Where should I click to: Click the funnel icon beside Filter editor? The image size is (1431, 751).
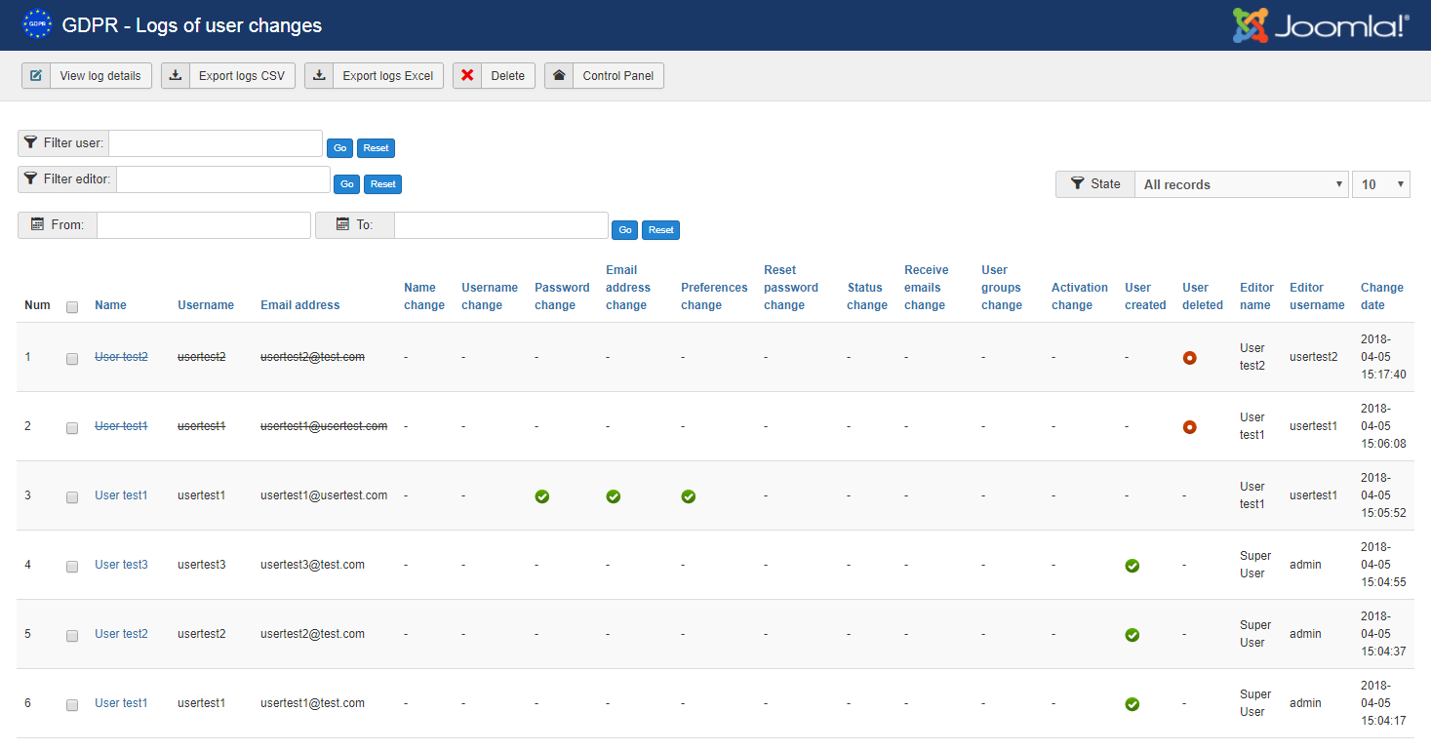[x=31, y=178]
